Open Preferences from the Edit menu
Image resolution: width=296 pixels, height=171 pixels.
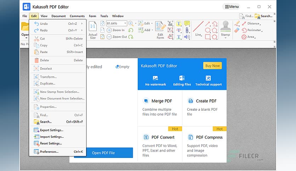(49, 152)
